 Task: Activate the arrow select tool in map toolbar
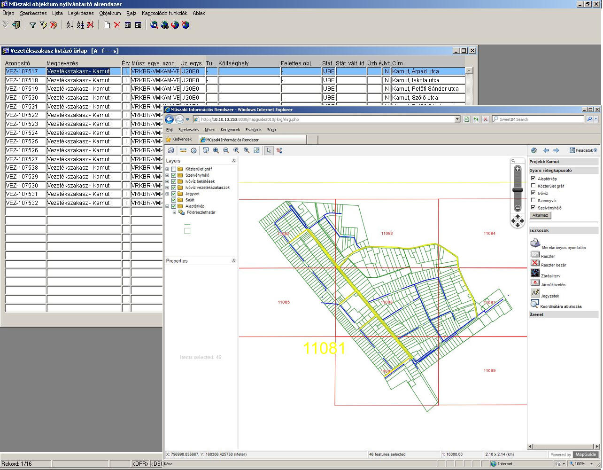(269, 151)
